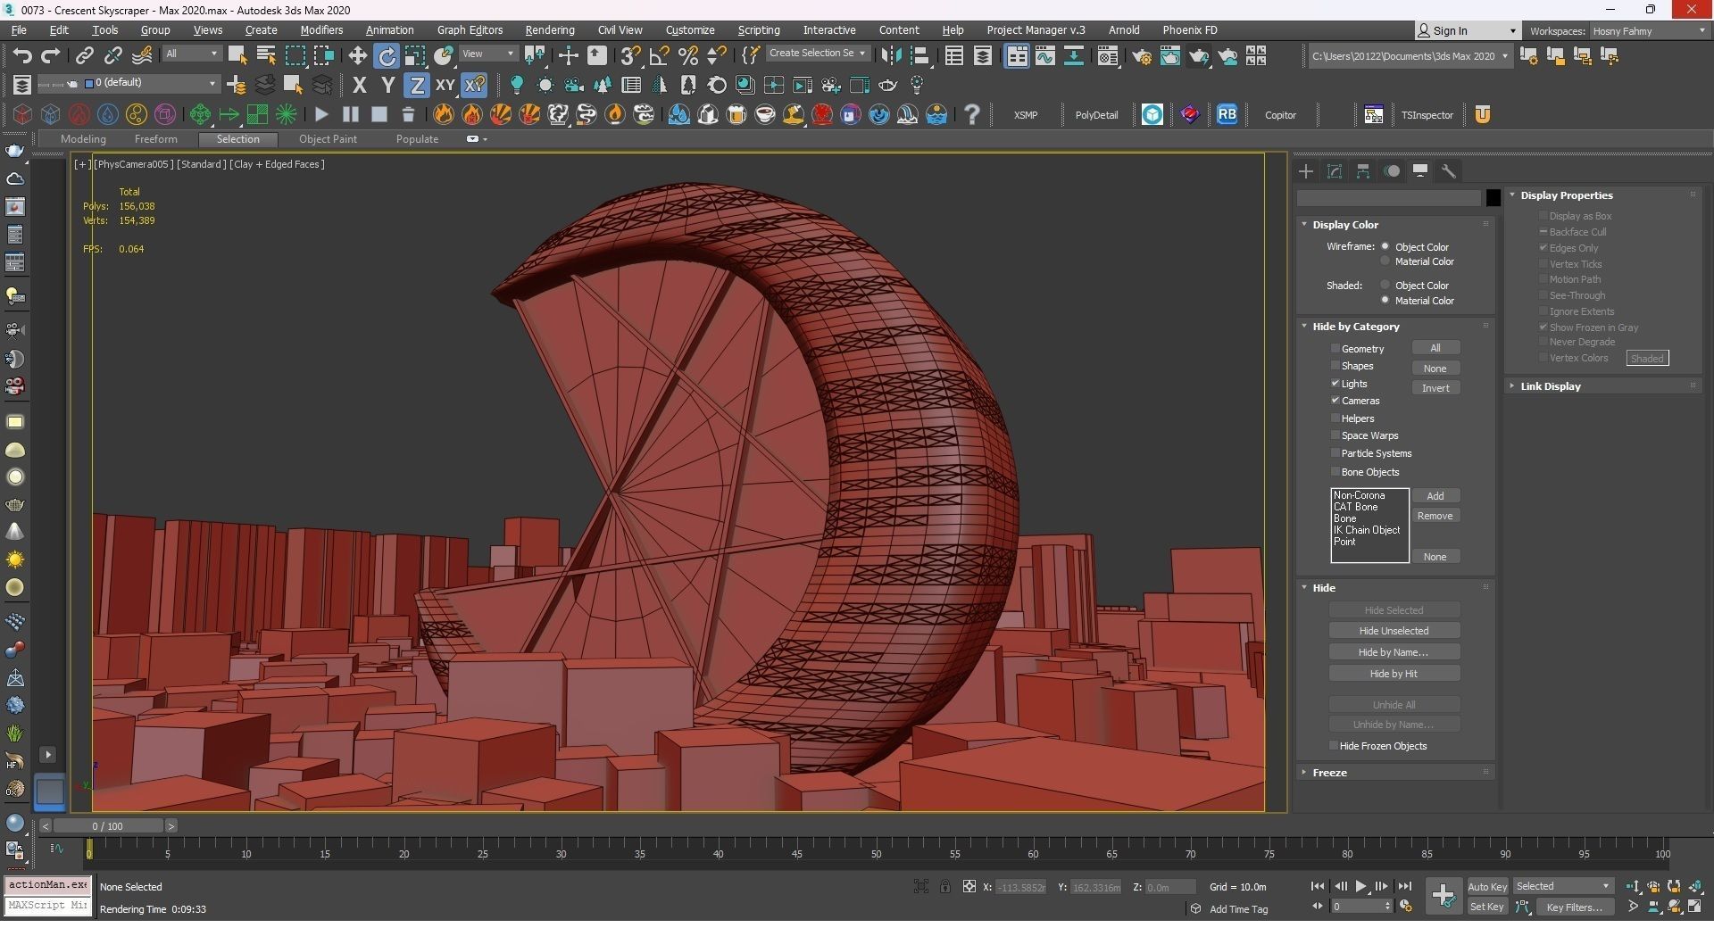
Task: Restrict transform to the XY plane
Action: pyautogui.click(x=445, y=86)
